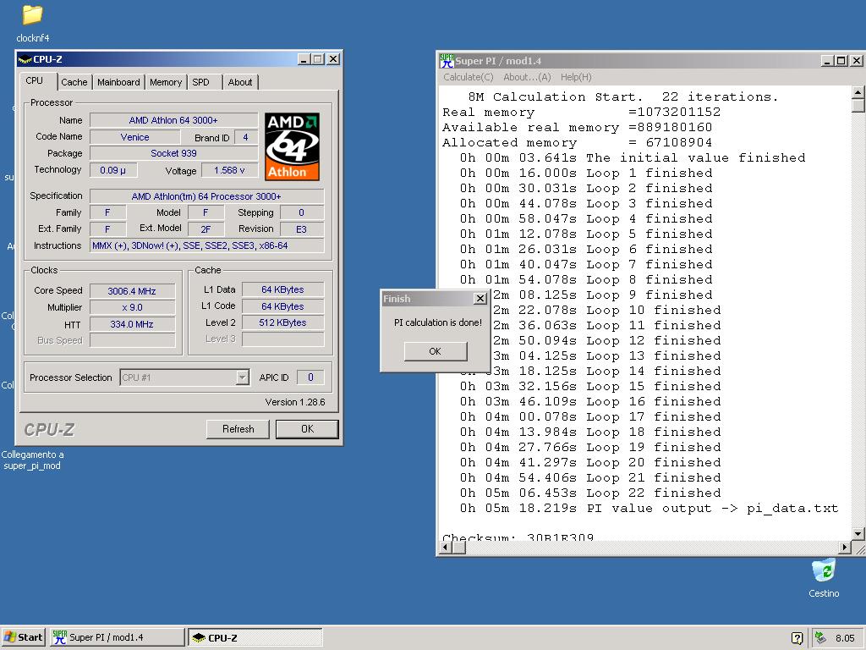Click the Core Speed value '3006.4 MHz'

click(132, 291)
